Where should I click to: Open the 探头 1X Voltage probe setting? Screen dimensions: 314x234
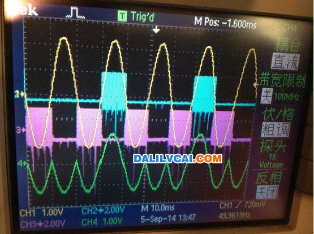pyautogui.click(x=272, y=154)
